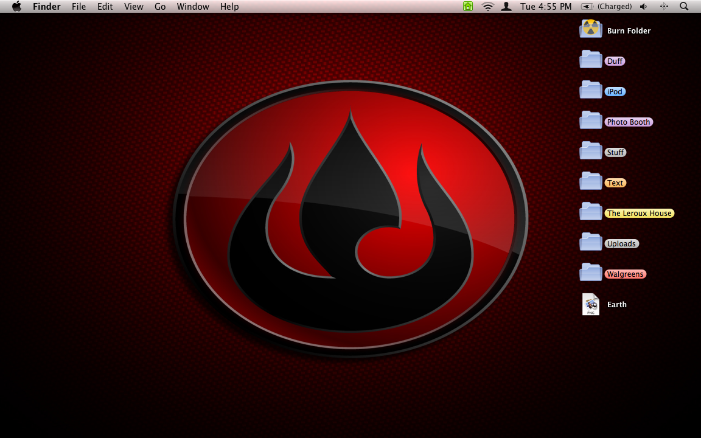Click the green house menu bar icon
Image resolution: width=701 pixels, height=438 pixels.
tap(467, 6)
